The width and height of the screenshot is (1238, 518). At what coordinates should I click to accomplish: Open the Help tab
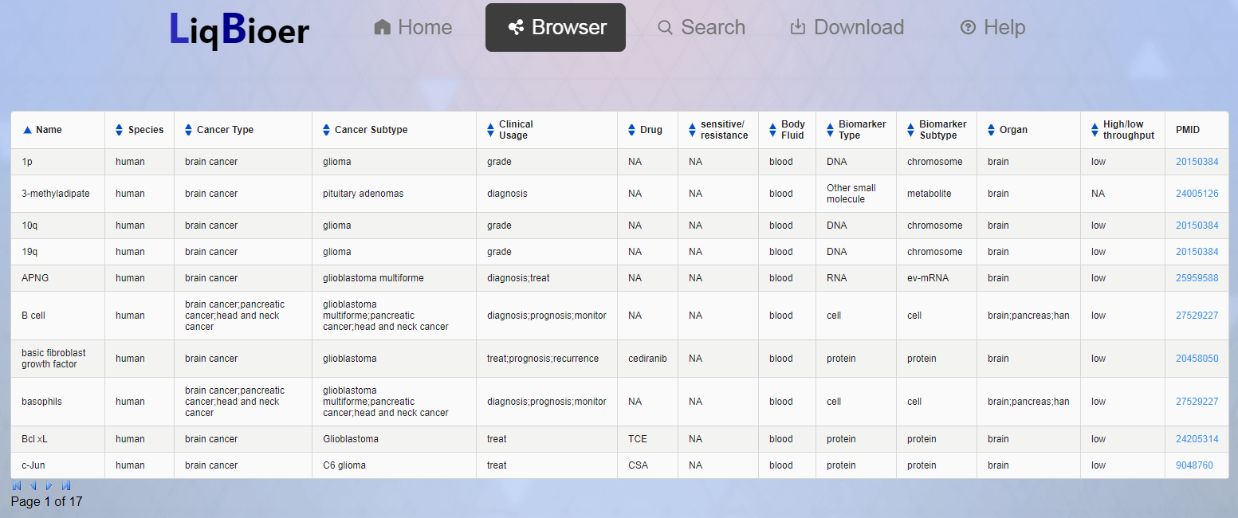pyautogui.click(x=992, y=28)
